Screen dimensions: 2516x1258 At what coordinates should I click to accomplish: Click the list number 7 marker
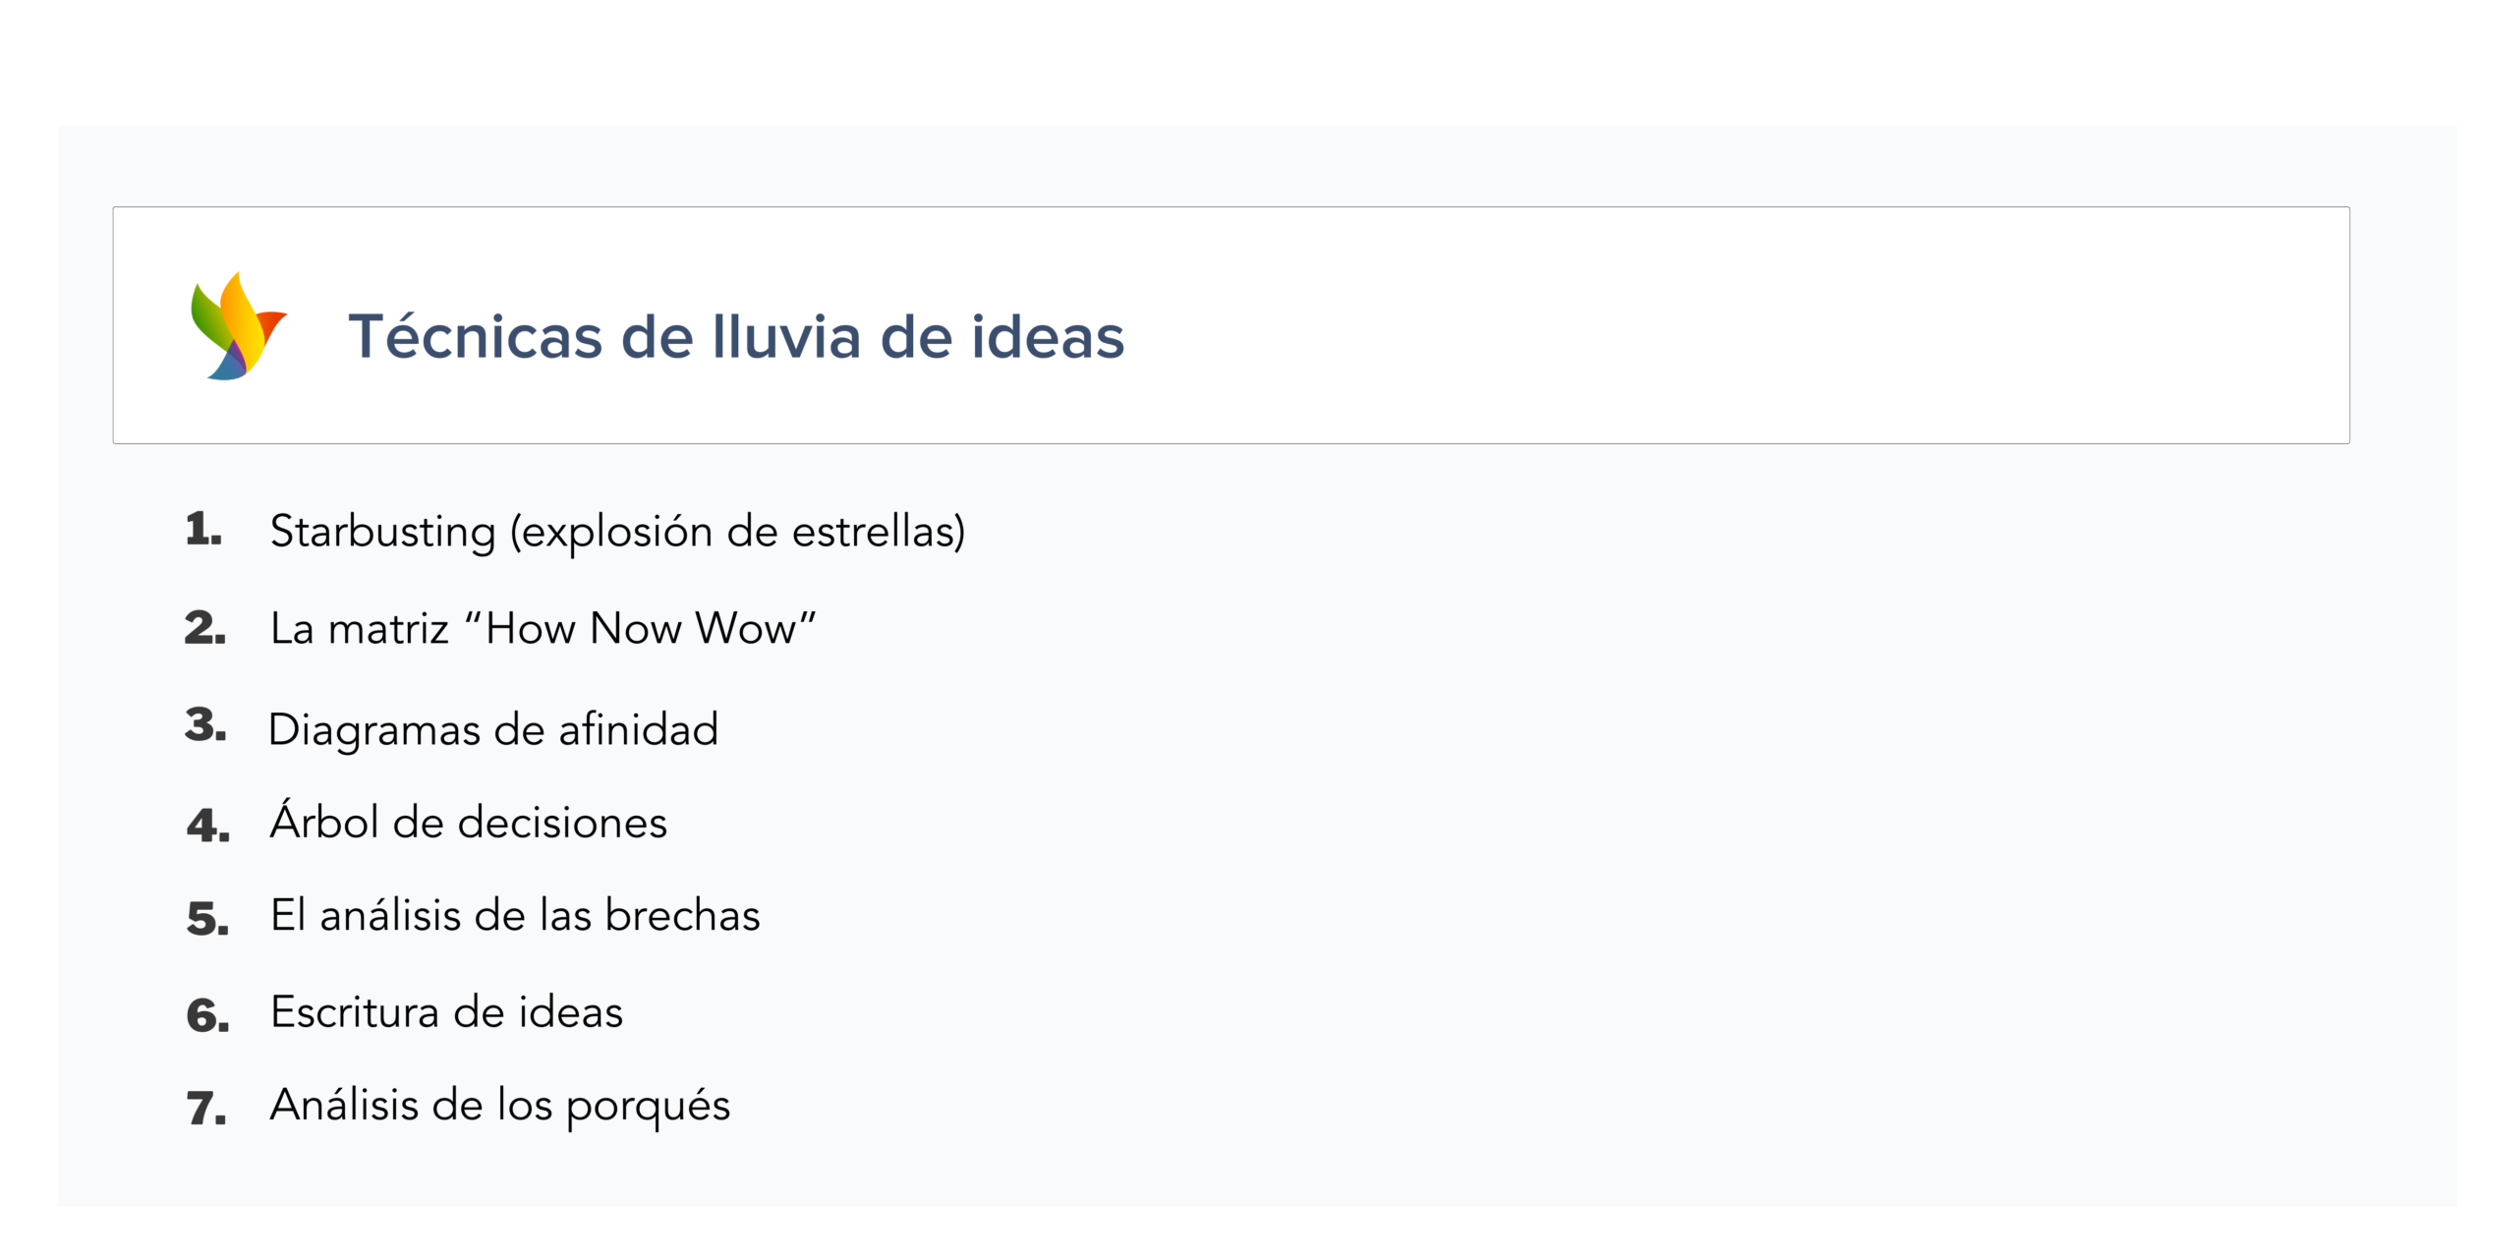coord(206,1109)
